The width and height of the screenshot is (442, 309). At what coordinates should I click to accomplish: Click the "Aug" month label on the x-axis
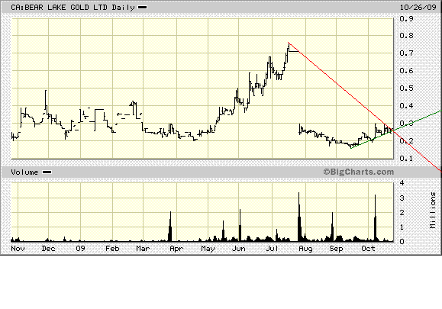305,249
